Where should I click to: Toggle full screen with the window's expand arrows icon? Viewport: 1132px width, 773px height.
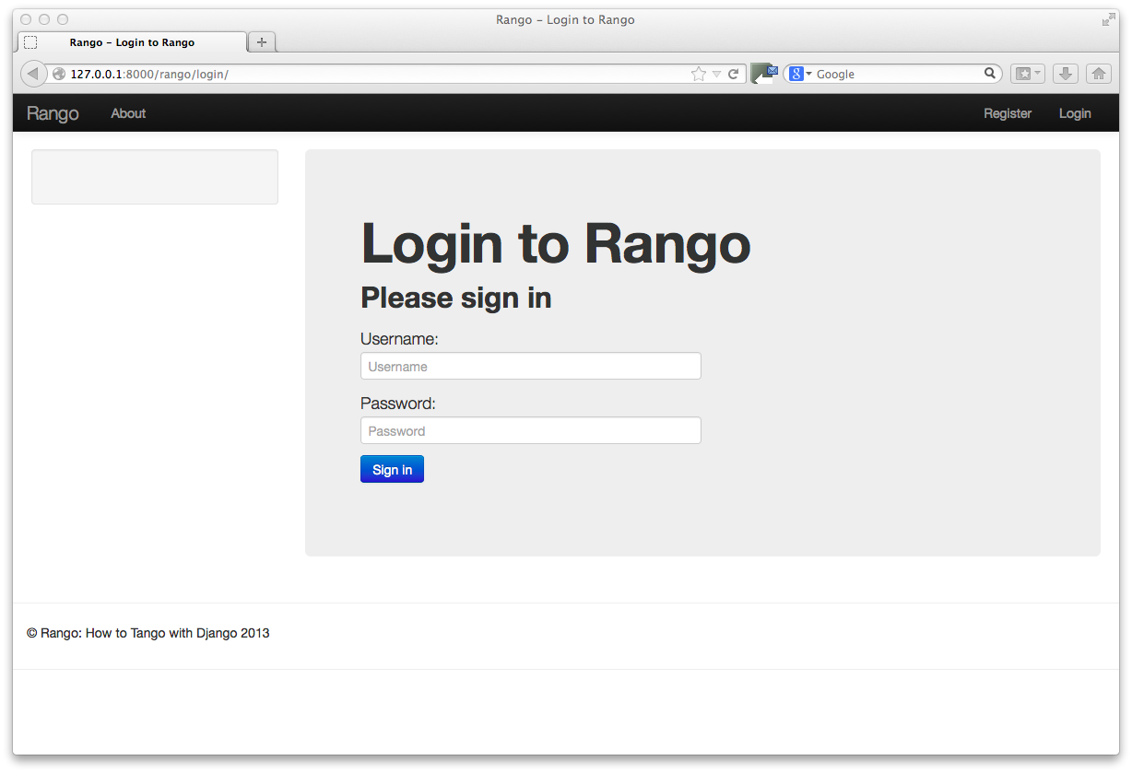coord(1109,19)
